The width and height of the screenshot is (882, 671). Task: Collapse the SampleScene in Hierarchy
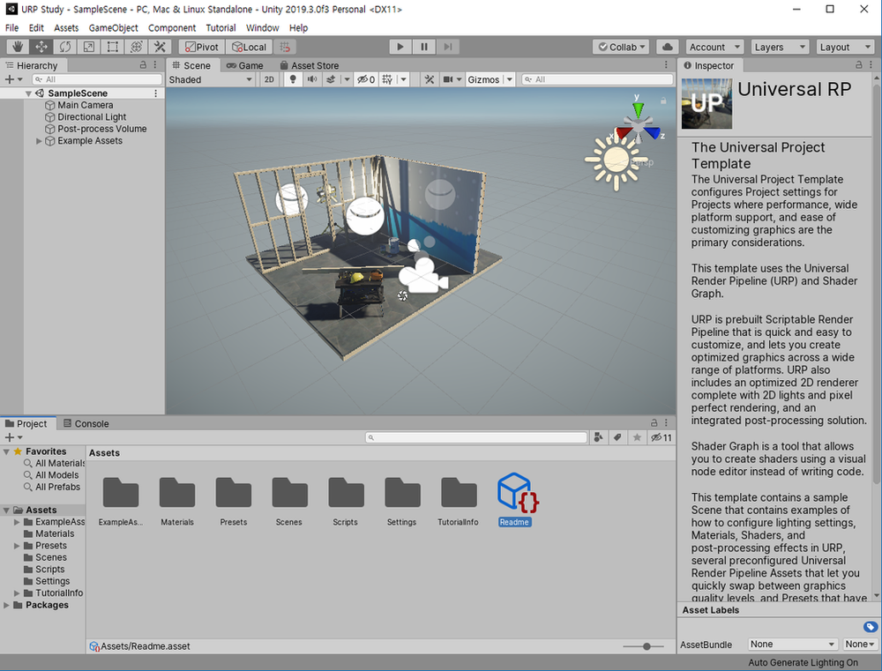click(x=28, y=93)
